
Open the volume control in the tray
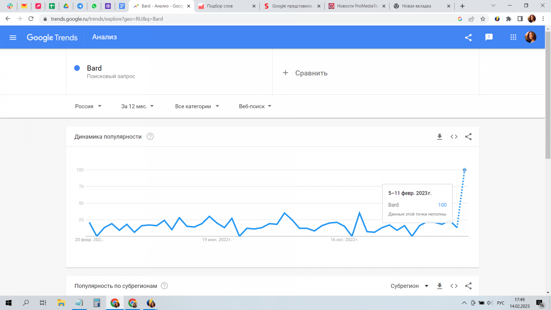coord(490,303)
